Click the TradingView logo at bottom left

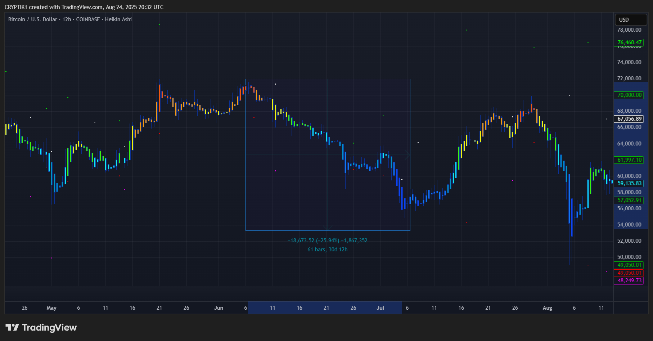(x=41, y=327)
